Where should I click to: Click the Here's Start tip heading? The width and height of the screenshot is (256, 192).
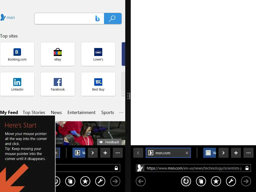tap(20, 125)
